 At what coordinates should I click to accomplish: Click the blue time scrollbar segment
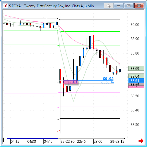point(33,138)
